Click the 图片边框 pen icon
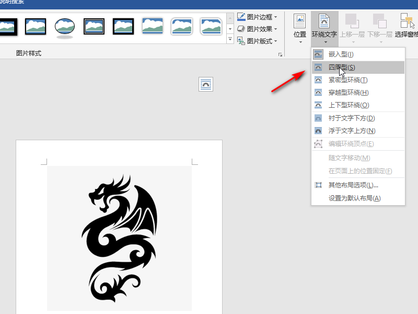The image size is (418, 314). tap(241, 17)
